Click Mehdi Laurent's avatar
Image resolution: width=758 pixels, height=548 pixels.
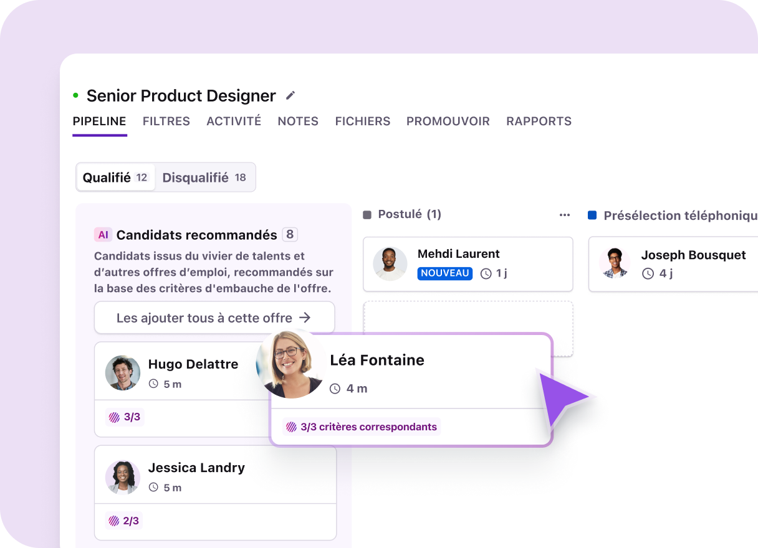[x=390, y=263]
